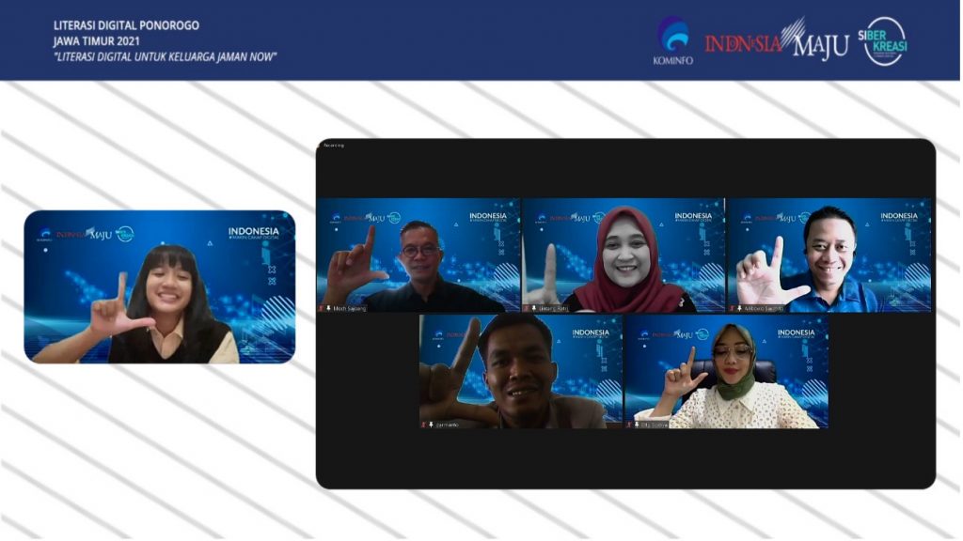Click muted microphone icon on Moch Sajoang tile
Screen dimensions: 963x541
pyautogui.click(x=322, y=308)
